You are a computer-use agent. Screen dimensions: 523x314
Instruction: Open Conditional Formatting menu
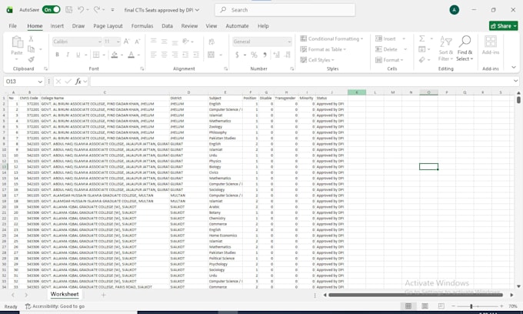331,38
